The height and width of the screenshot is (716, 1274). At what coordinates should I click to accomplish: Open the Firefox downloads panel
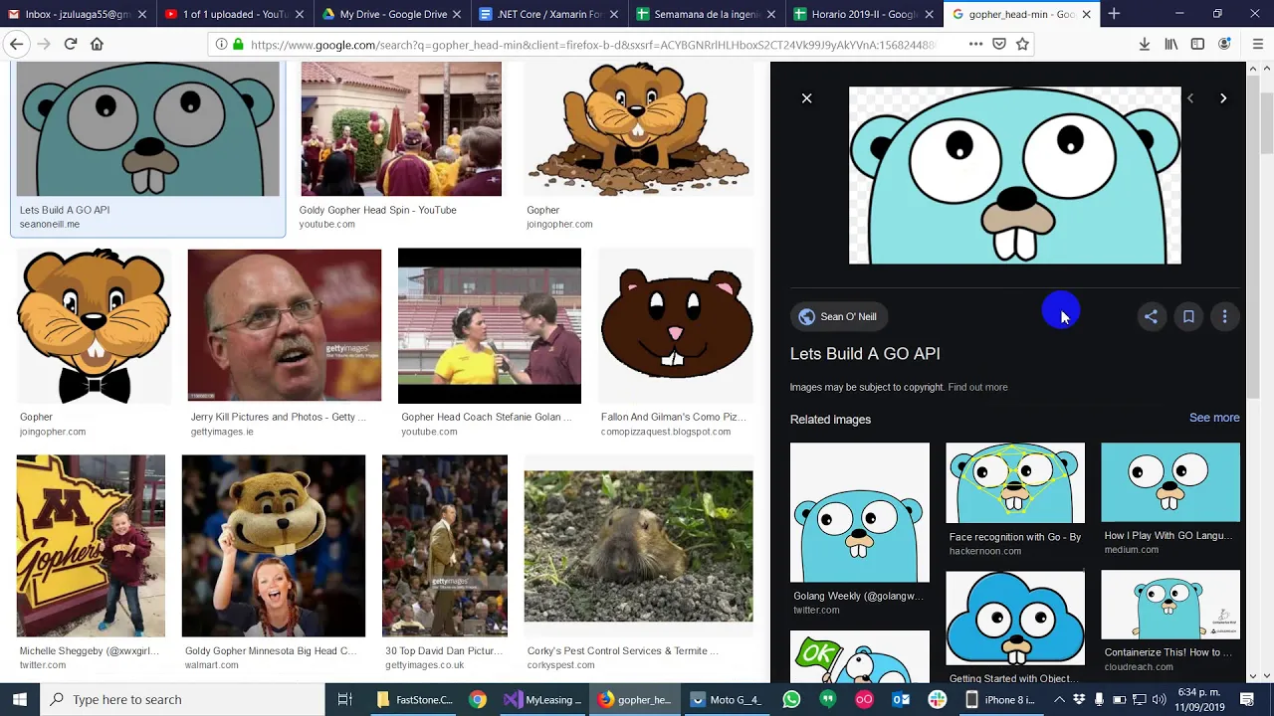1145,44
